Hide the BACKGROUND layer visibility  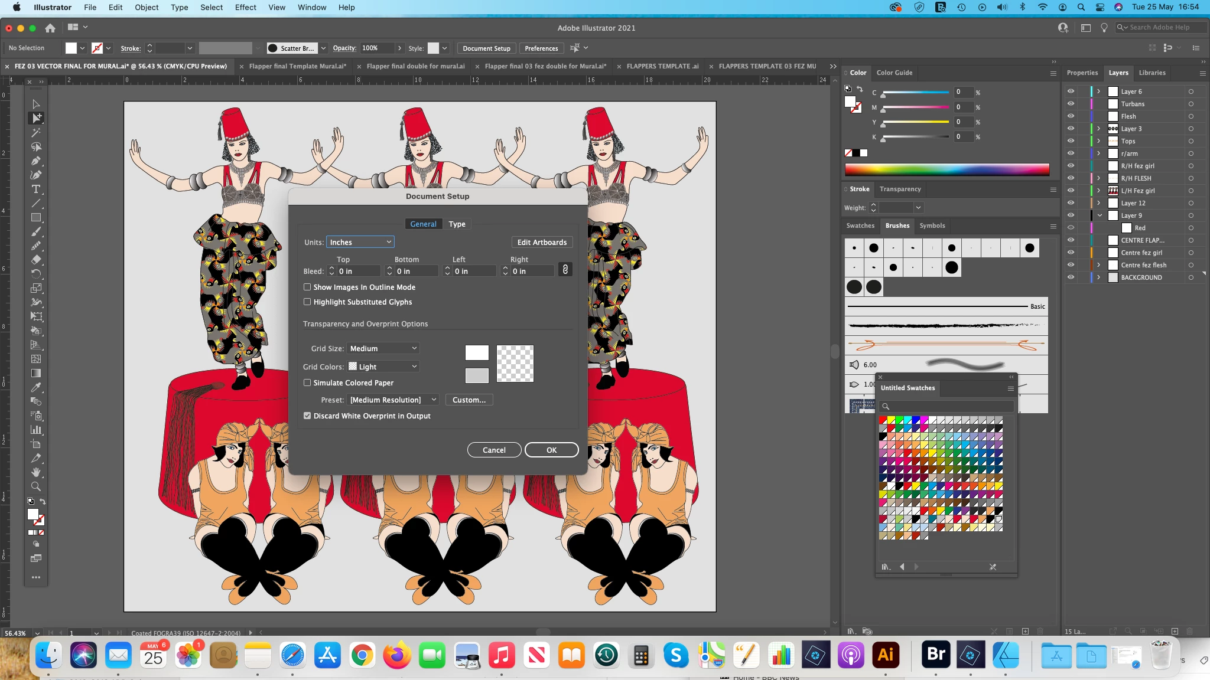click(1071, 277)
